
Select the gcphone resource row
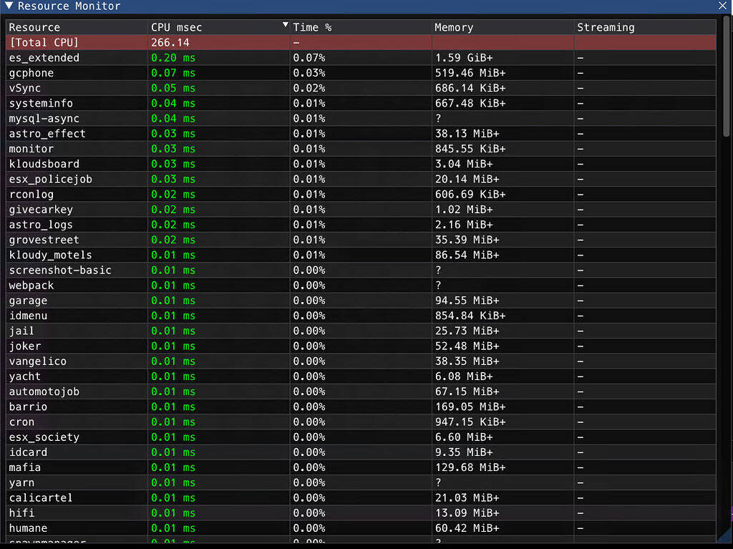215,72
